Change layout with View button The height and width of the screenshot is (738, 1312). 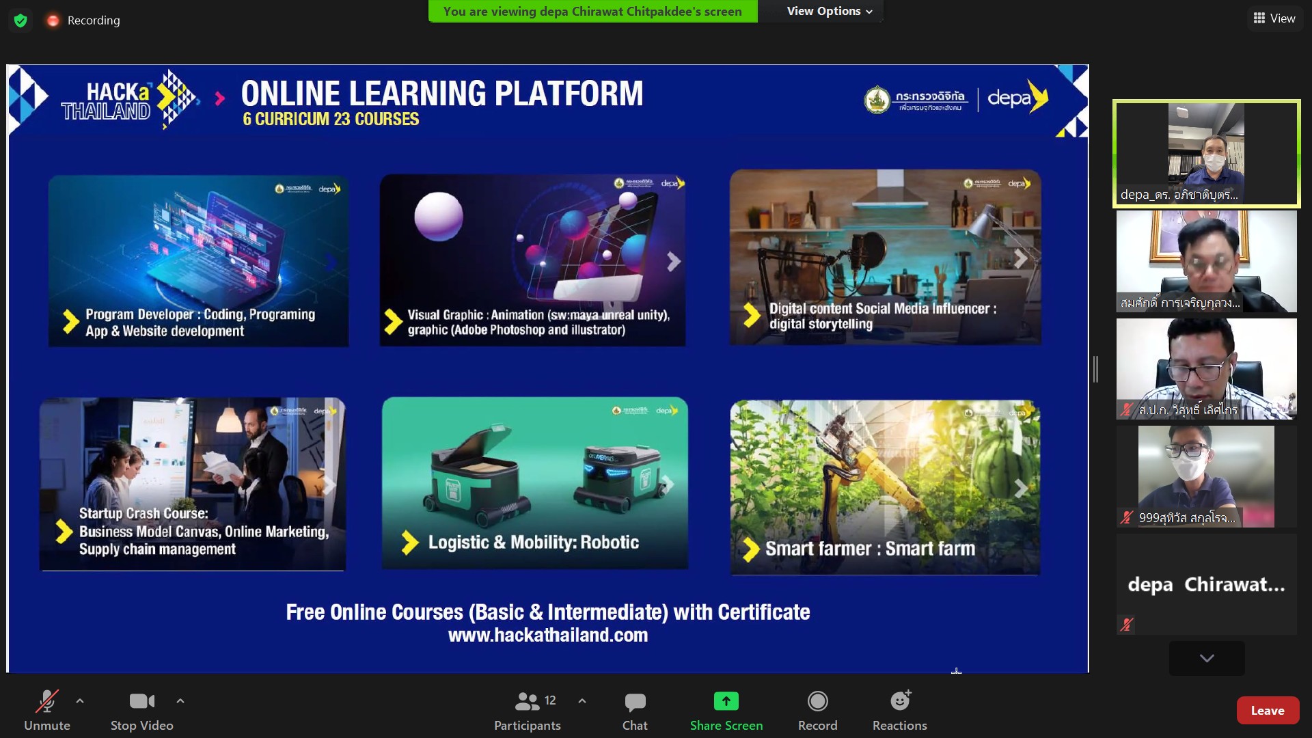[x=1274, y=18]
